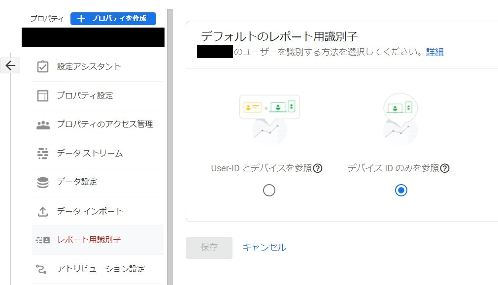Click the キャンセル link
The image size is (498, 285).
pos(264,248)
